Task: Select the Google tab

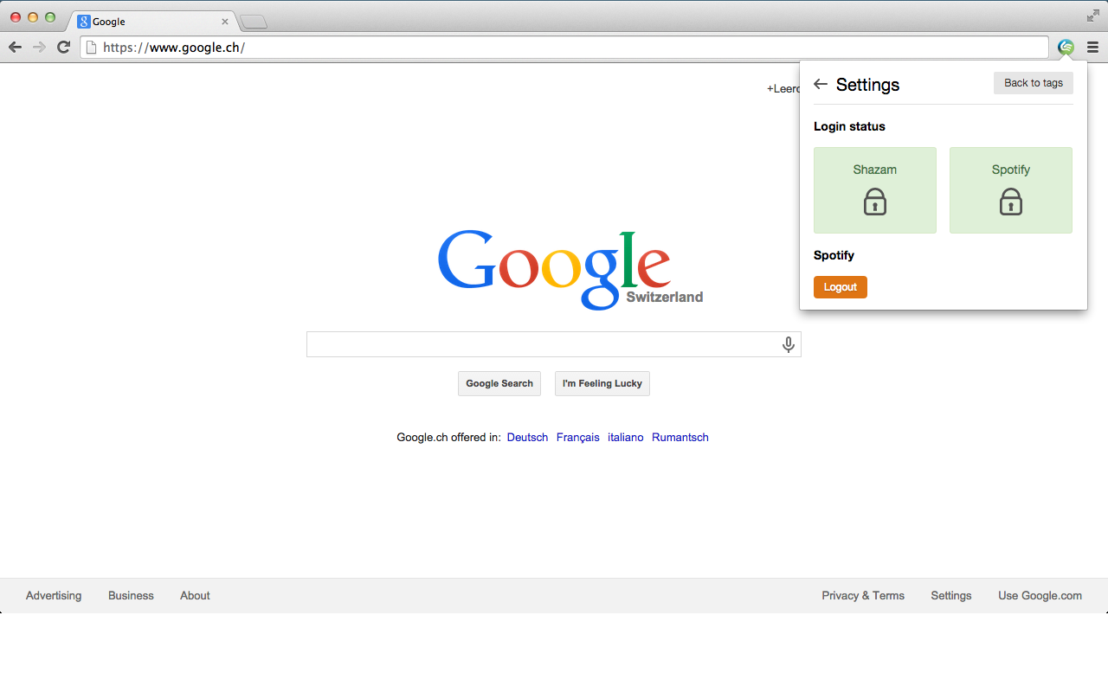Action: click(x=151, y=22)
